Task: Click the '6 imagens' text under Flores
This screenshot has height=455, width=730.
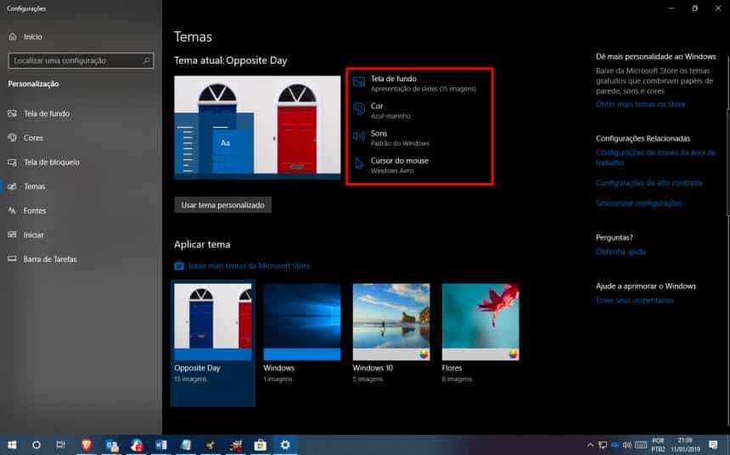Action: 458,380
